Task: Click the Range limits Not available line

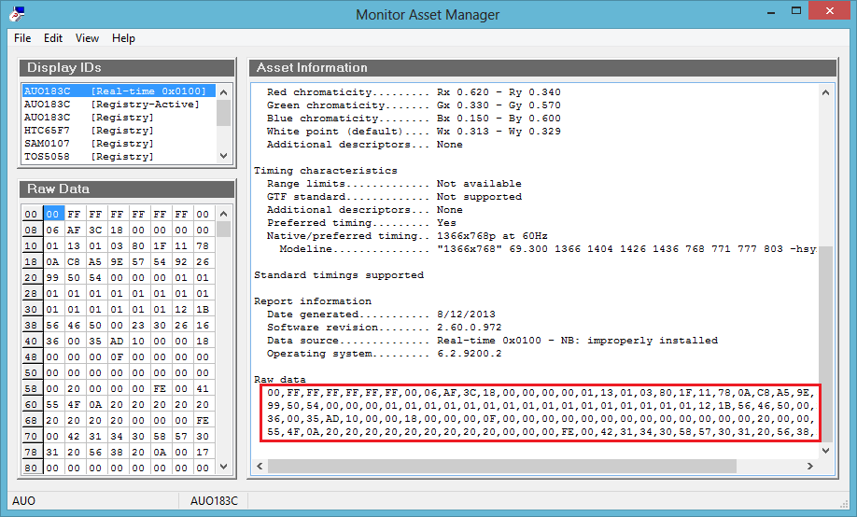Action: (394, 184)
